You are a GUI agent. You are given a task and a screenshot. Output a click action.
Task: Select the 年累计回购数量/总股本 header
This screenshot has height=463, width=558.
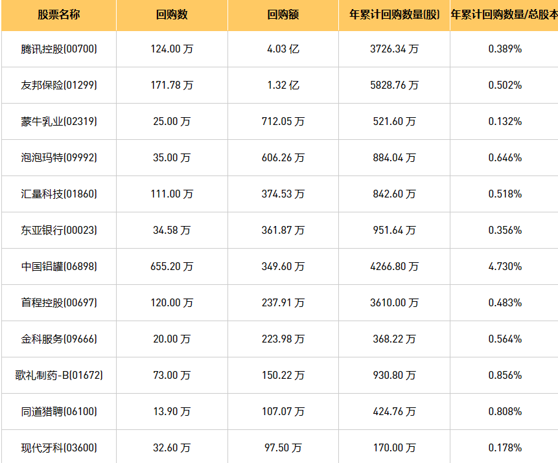point(504,14)
